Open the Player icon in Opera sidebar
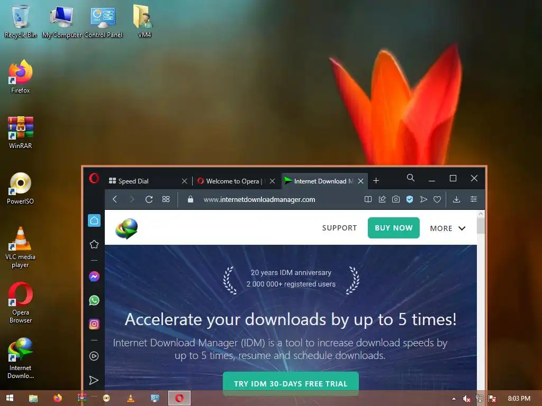This screenshot has height=406, width=542. pyautogui.click(x=94, y=356)
